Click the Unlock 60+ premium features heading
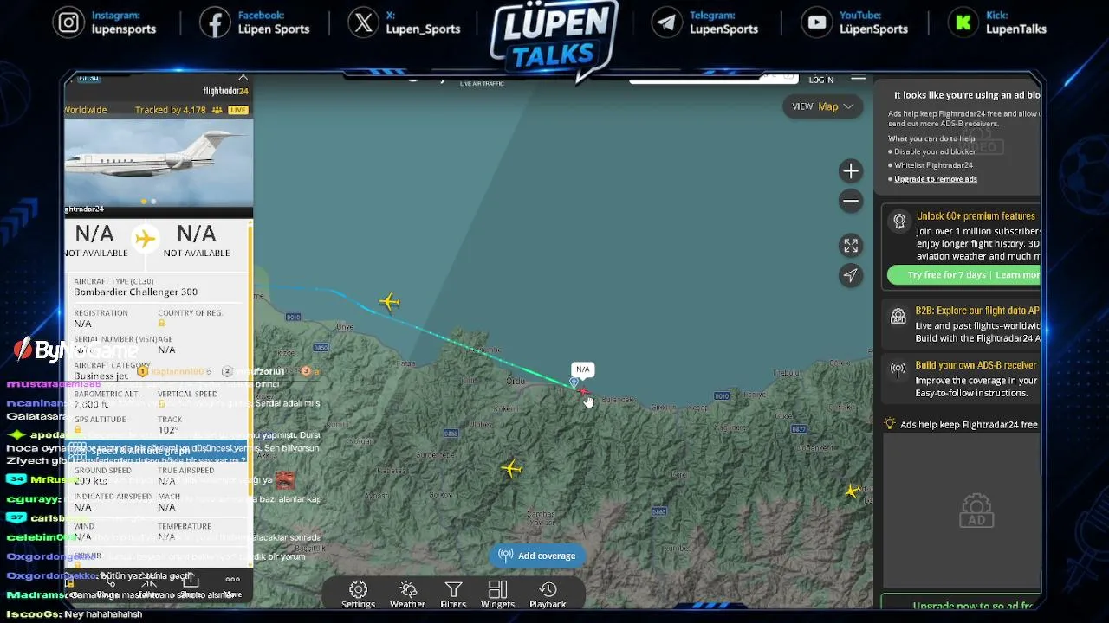 click(x=976, y=216)
